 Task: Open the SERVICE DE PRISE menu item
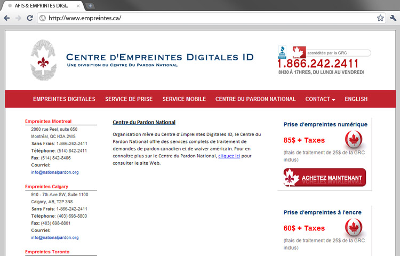(x=129, y=99)
